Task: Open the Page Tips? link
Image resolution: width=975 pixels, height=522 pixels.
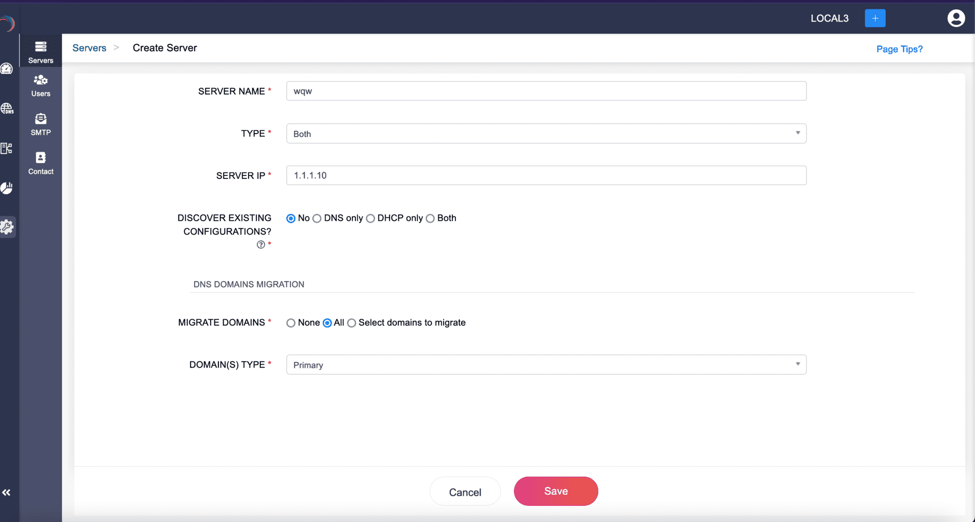Action: click(x=899, y=49)
